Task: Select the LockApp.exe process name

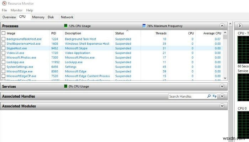Action: point(15,62)
